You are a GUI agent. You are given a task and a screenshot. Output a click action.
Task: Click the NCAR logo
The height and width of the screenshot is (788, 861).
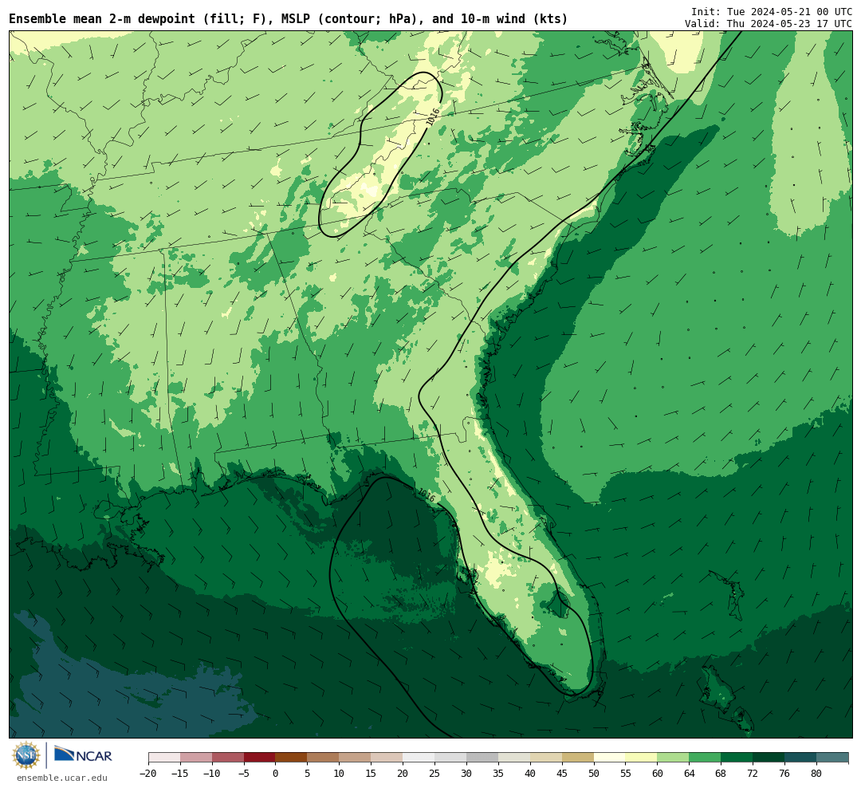coord(83,755)
